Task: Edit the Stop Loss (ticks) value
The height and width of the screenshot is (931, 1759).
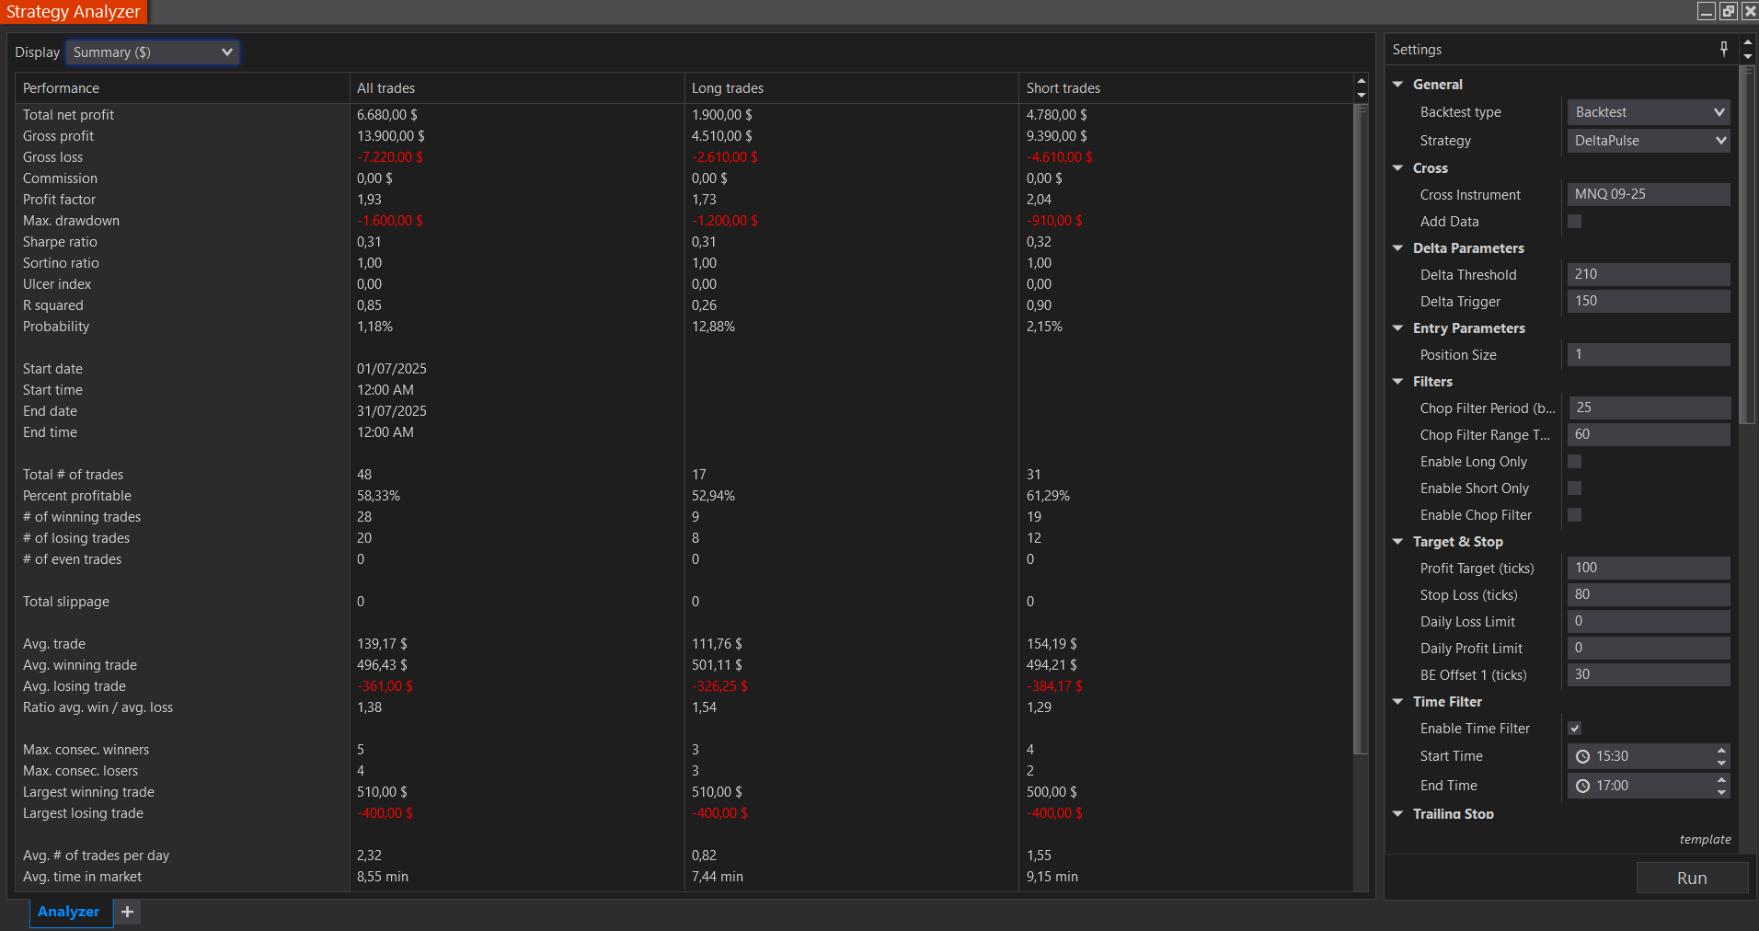Action: coord(1649,594)
